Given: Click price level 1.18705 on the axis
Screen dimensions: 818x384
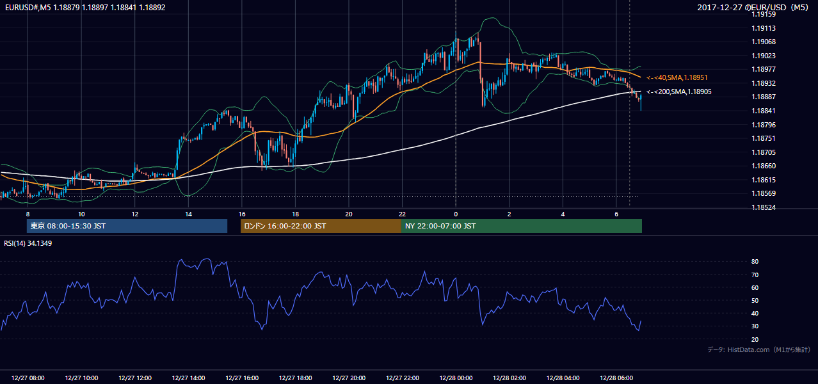Looking at the screenshot, I should (764, 152).
